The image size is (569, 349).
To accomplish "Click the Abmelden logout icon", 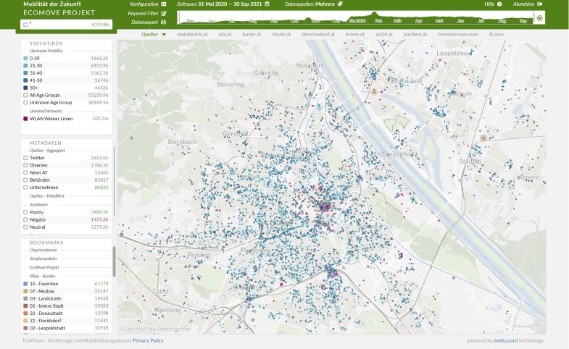I will (540, 4).
